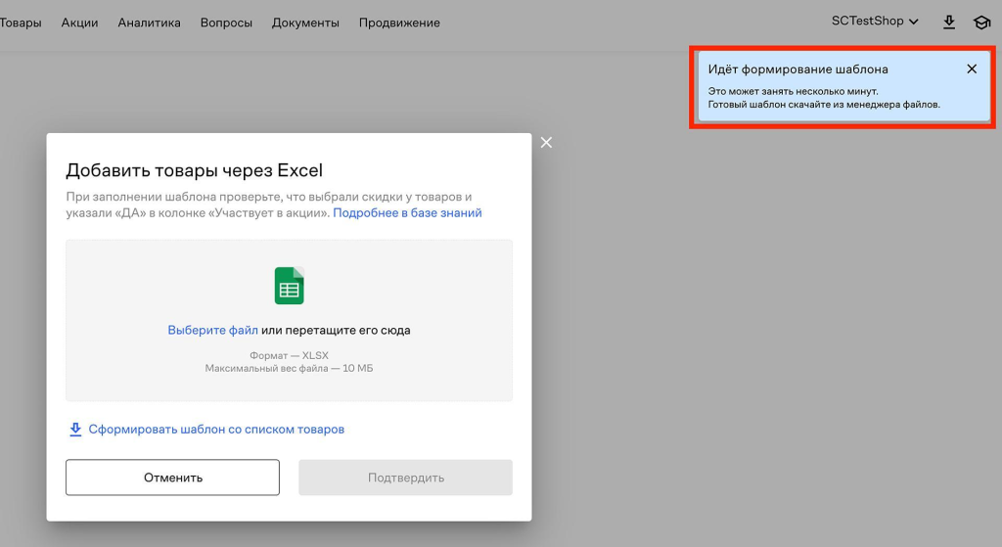Navigate to Продвижение
Viewport: 1002px width, 547px height.
pyautogui.click(x=399, y=23)
